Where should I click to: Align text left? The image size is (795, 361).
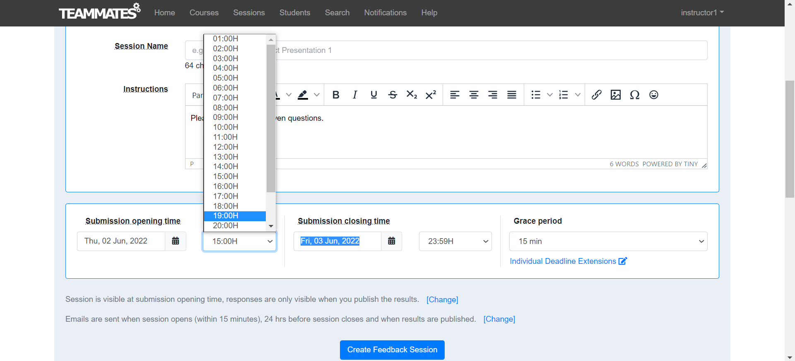tap(455, 95)
